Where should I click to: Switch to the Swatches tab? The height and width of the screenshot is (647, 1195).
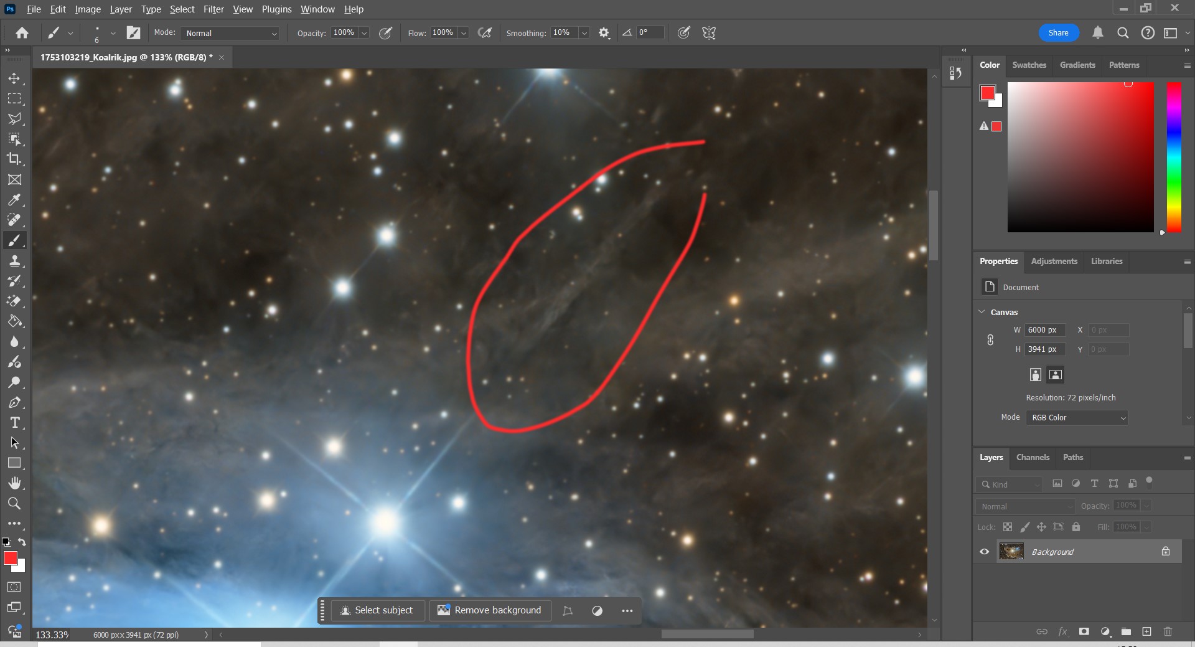point(1029,65)
